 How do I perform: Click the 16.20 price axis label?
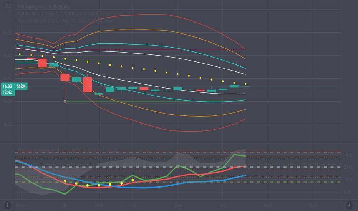pyautogui.click(x=8, y=102)
